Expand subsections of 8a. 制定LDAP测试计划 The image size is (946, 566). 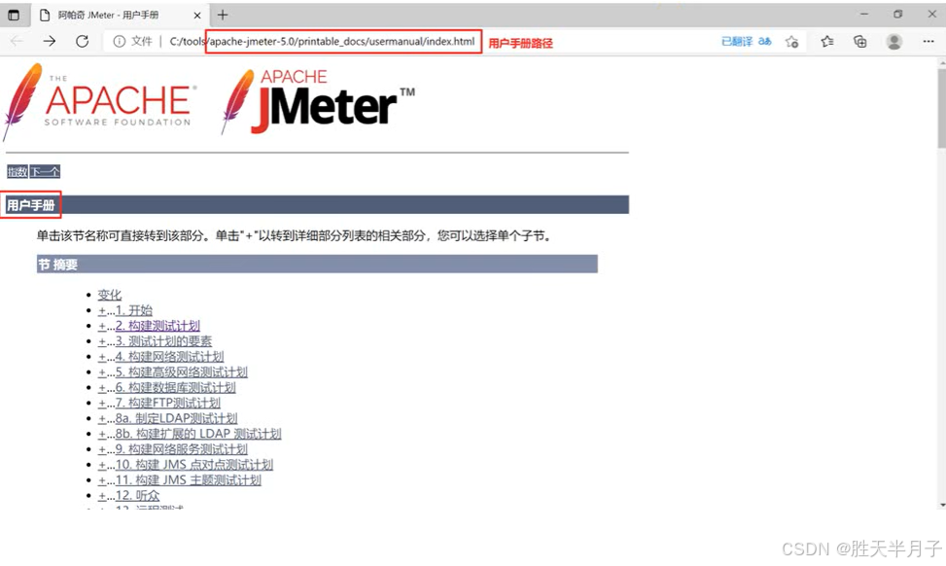[x=102, y=418]
